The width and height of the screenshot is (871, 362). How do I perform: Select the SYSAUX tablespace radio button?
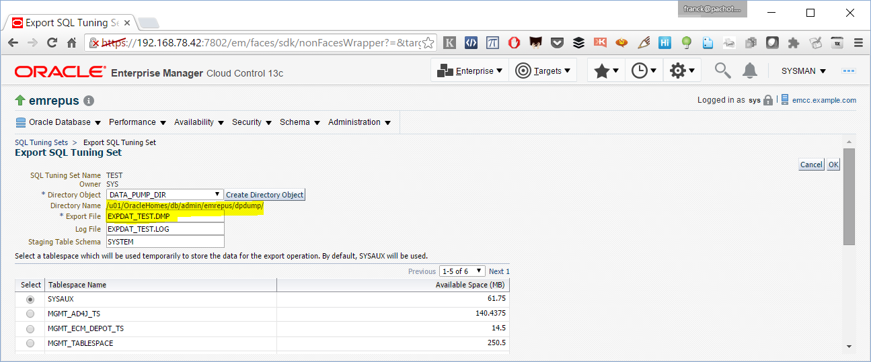30,299
